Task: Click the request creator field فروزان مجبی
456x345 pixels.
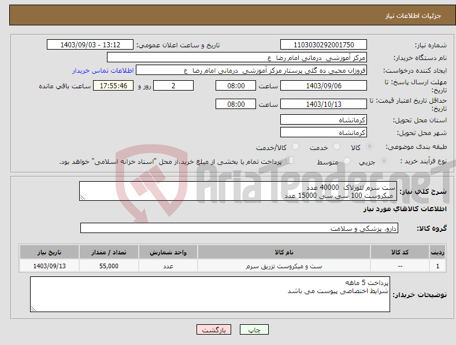Action: click(x=251, y=70)
